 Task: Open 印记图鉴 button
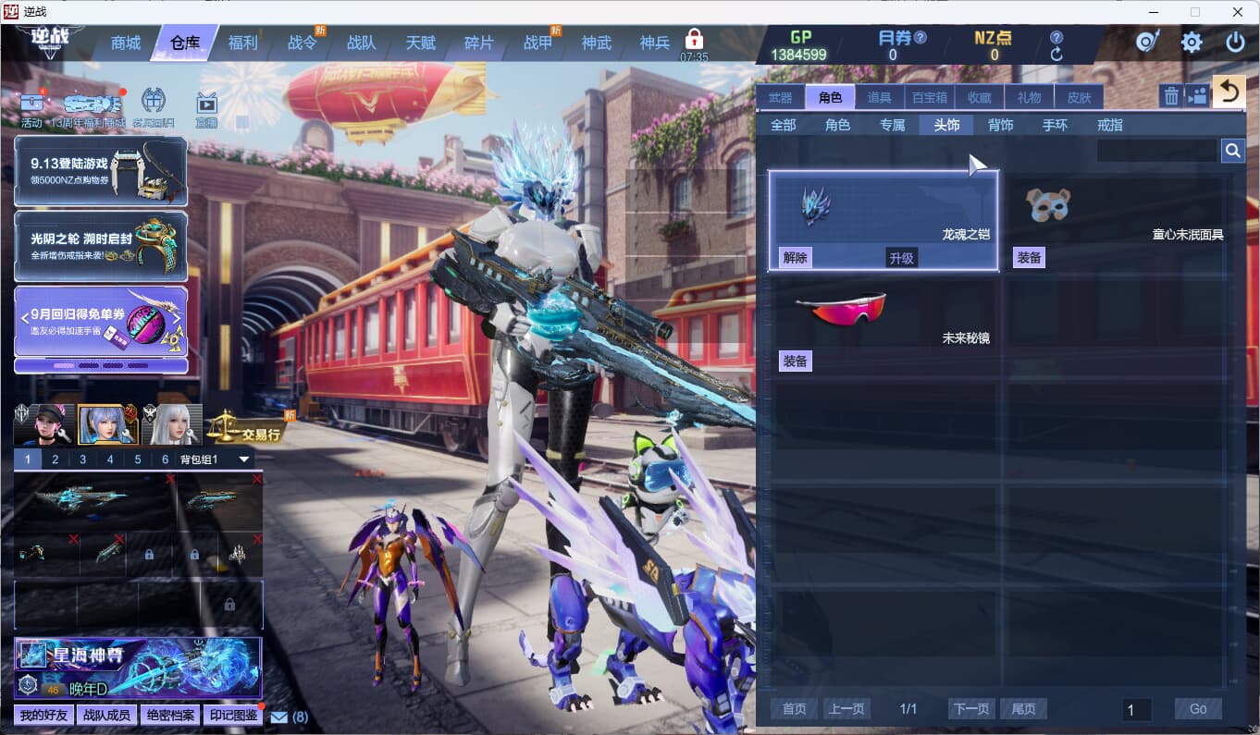pos(233,716)
